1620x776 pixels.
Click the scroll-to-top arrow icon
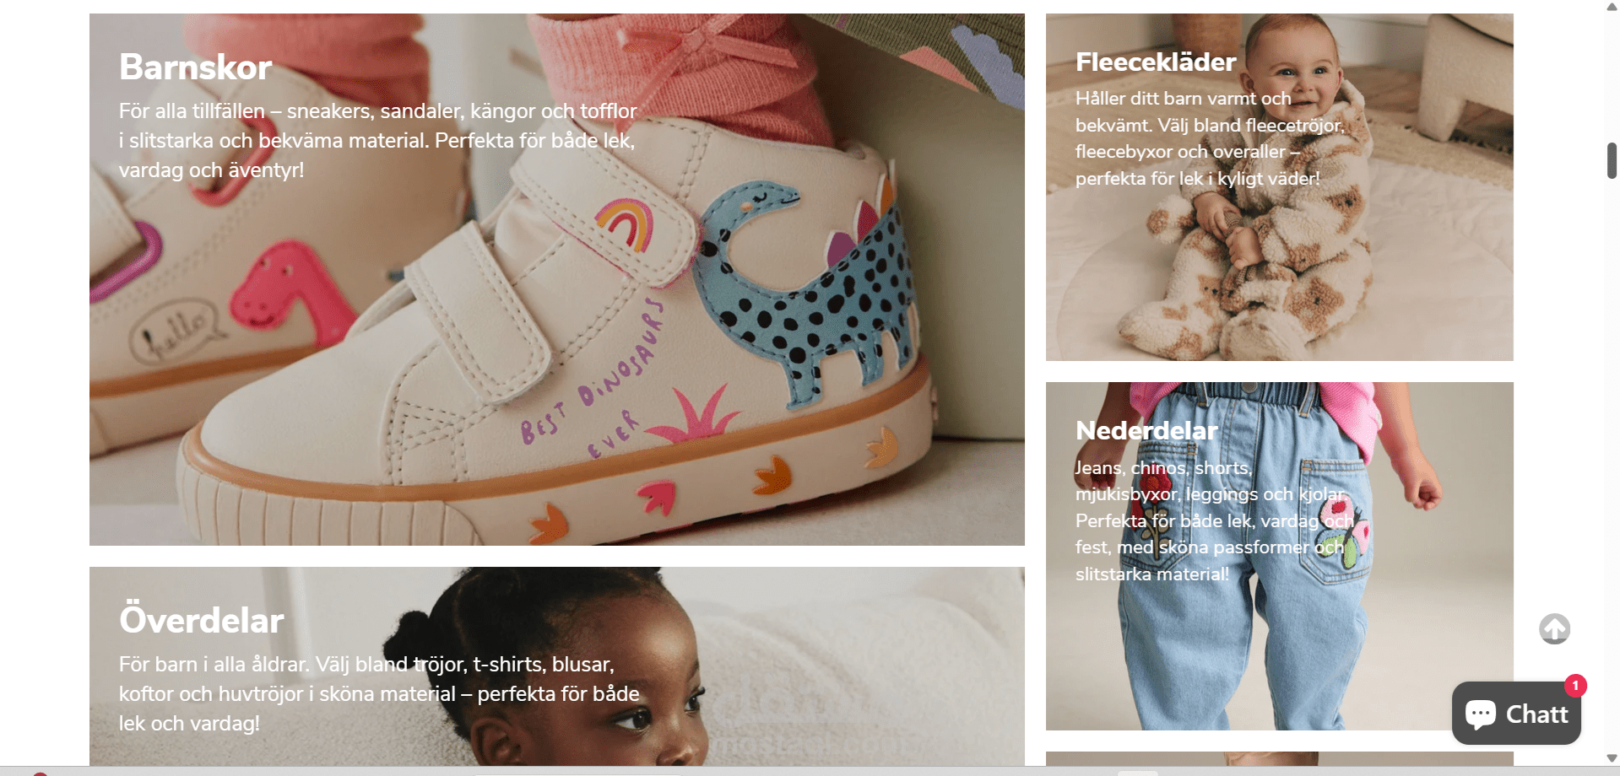click(x=1554, y=628)
